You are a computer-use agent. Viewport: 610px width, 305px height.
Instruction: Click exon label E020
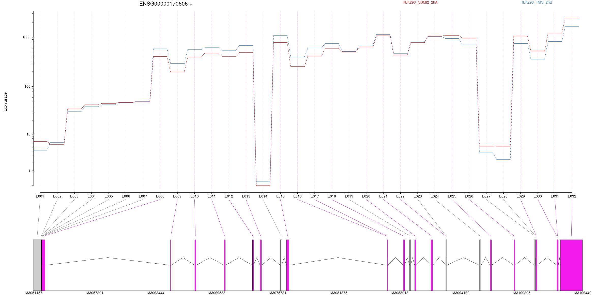(366, 196)
